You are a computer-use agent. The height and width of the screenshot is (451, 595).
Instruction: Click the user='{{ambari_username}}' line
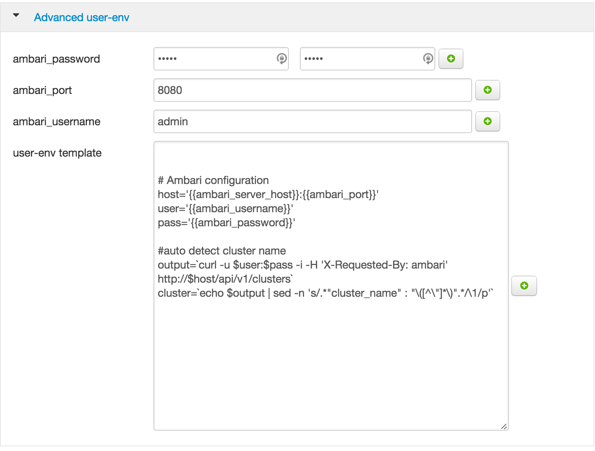(x=225, y=209)
